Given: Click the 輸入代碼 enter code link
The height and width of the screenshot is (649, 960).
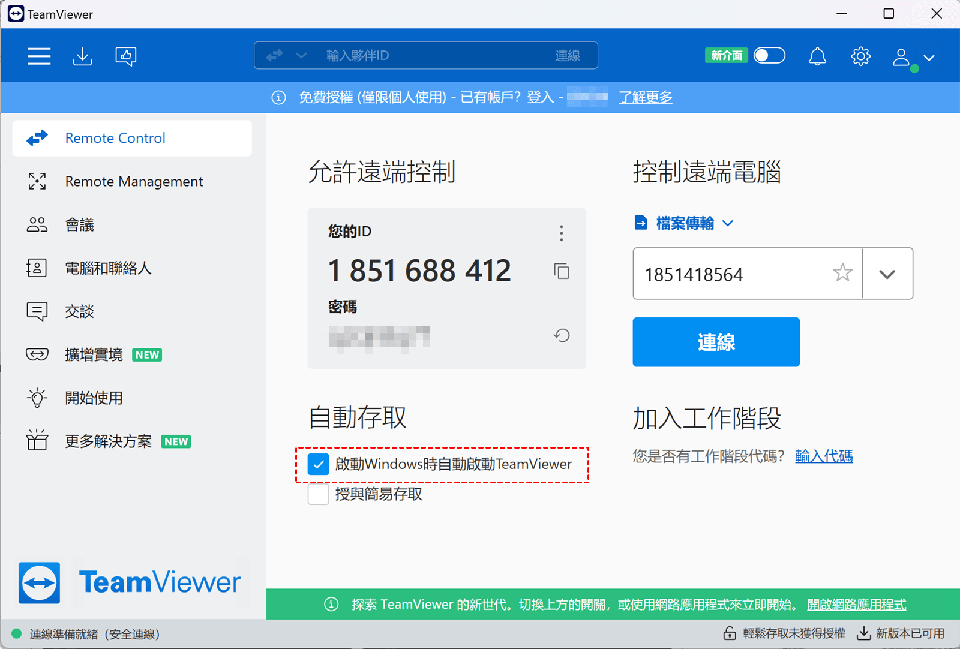Looking at the screenshot, I should tap(824, 456).
